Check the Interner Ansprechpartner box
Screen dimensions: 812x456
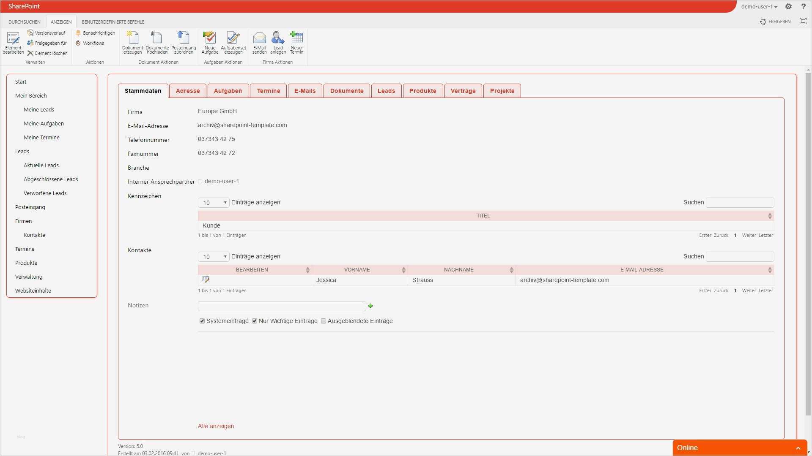(x=200, y=181)
